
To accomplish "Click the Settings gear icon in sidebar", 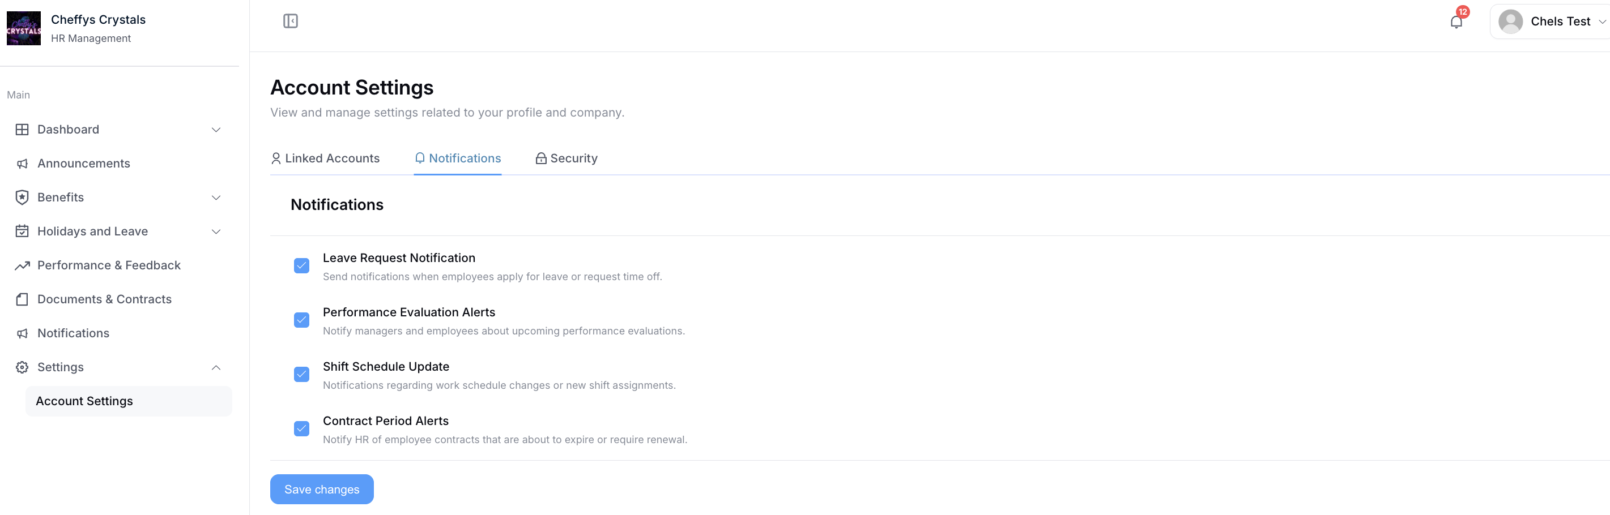I will point(23,367).
